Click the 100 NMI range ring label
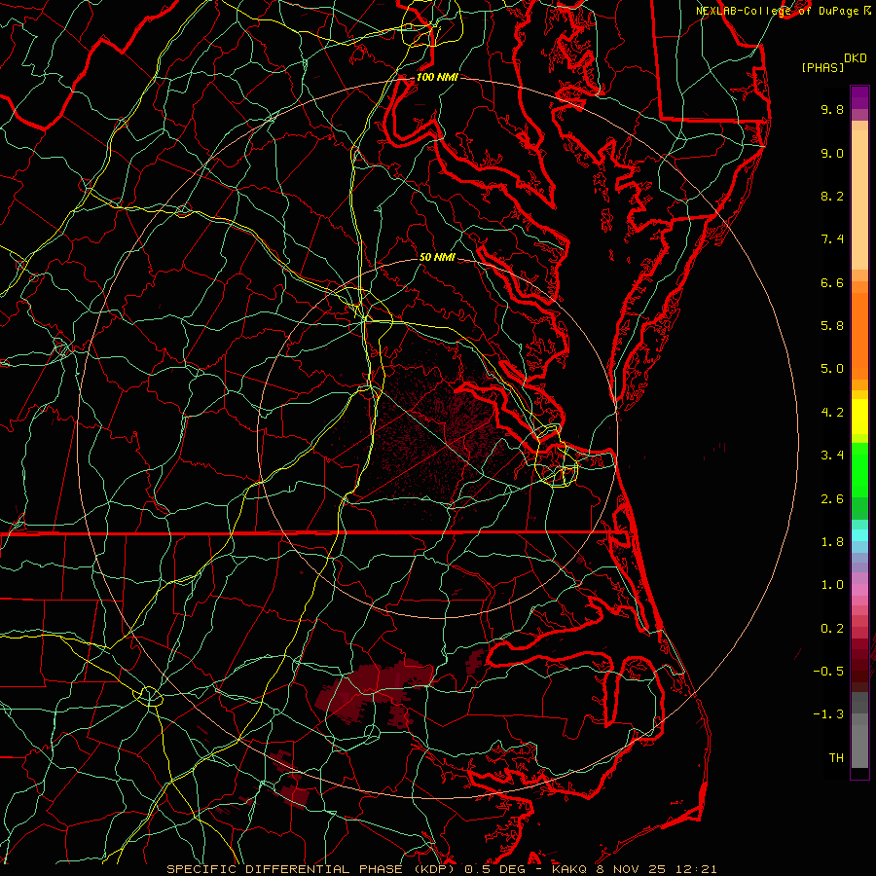 pyautogui.click(x=437, y=77)
